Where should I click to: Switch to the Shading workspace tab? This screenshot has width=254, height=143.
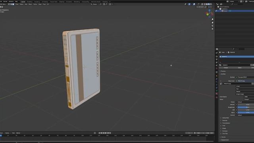point(62,2)
